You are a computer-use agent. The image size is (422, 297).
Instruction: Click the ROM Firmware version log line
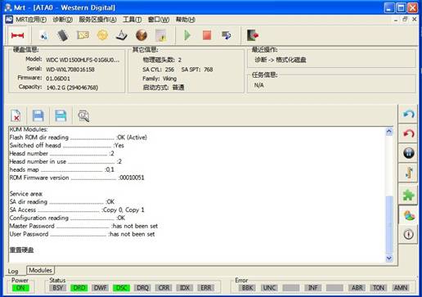click(77, 178)
